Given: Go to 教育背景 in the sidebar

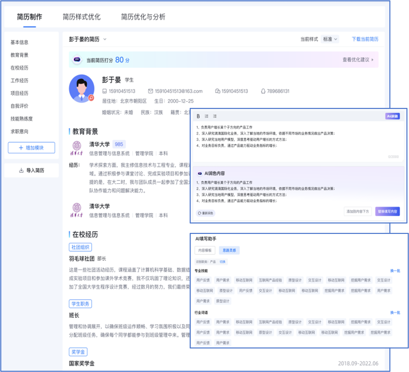Looking at the screenshot, I should (x=19, y=55).
